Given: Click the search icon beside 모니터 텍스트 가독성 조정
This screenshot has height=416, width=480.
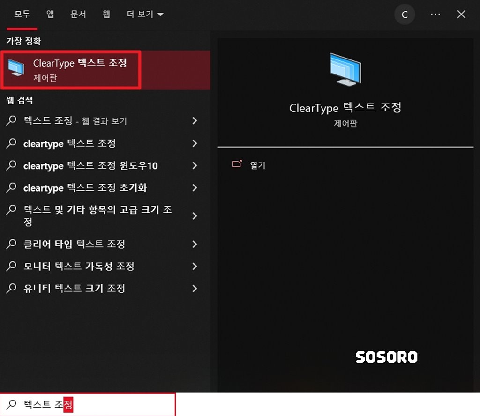Looking at the screenshot, I should [11, 266].
